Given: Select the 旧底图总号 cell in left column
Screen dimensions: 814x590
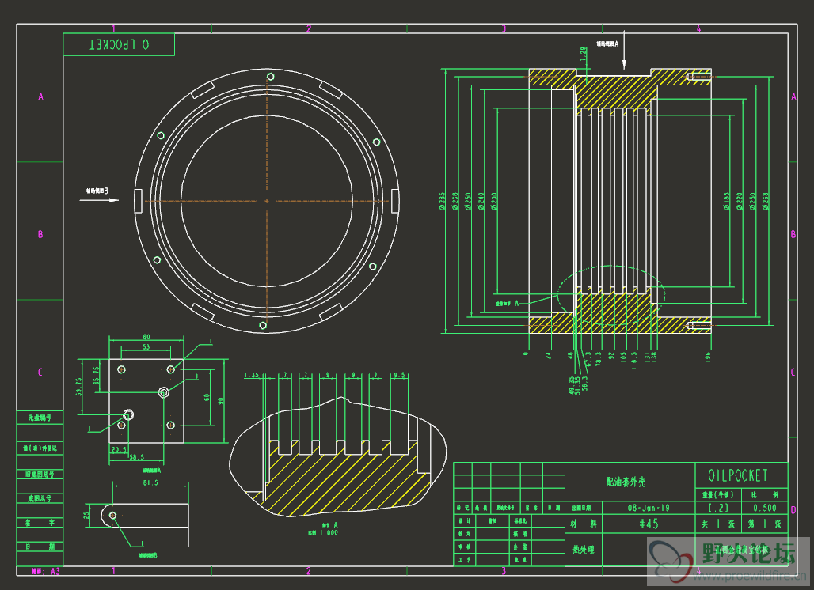Looking at the screenshot, I should tap(40, 474).
